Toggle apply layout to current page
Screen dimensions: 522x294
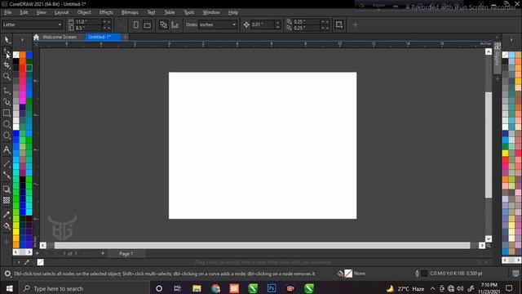175,24
